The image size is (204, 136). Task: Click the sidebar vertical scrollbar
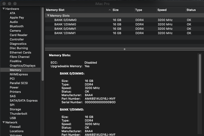[x=43, y=44]
